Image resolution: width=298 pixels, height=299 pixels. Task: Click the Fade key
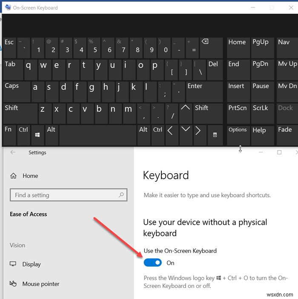tap(287, 135)
